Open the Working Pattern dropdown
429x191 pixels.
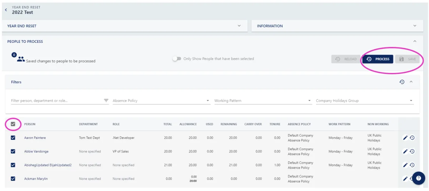click(x=263, y=101)
